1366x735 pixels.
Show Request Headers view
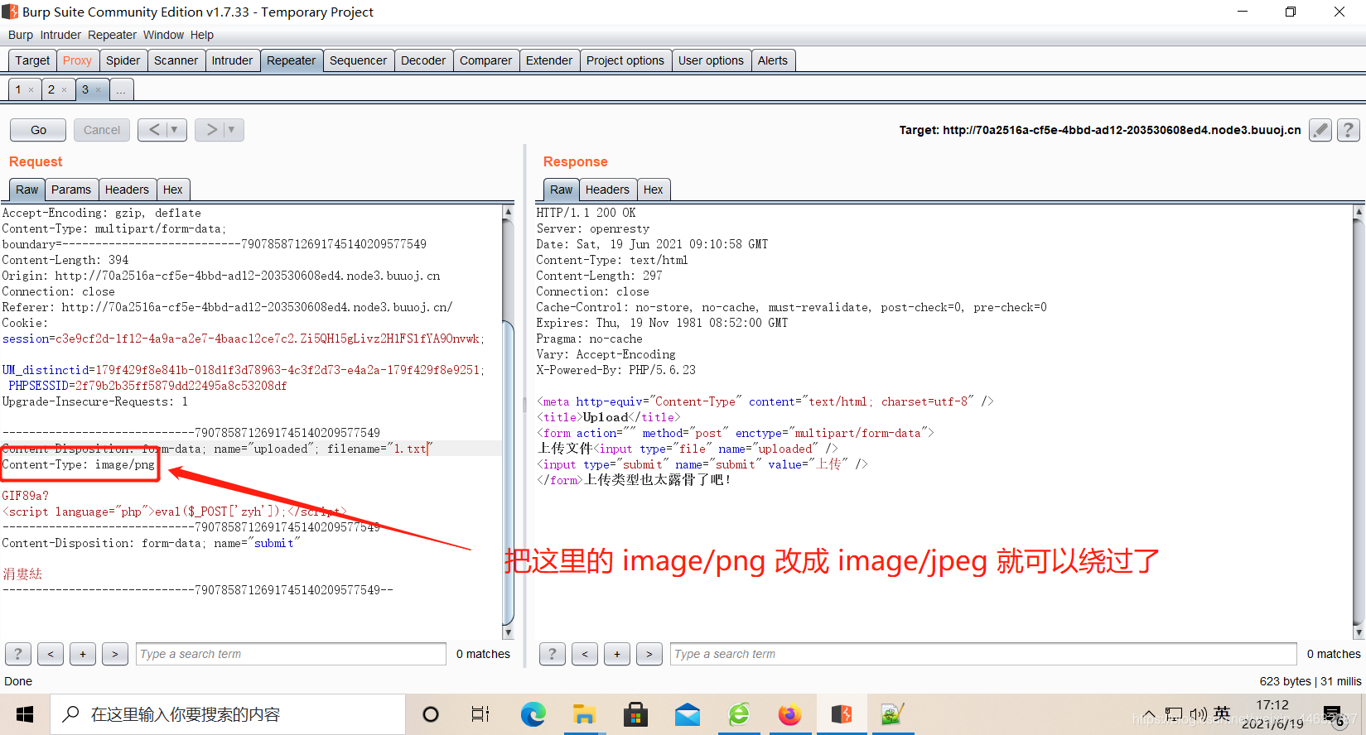click(127, 190)
